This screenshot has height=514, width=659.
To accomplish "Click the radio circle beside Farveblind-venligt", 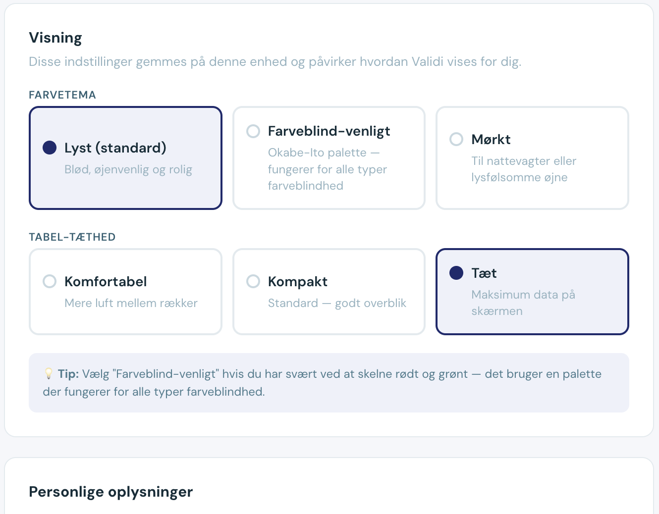I will pos(253,131).
